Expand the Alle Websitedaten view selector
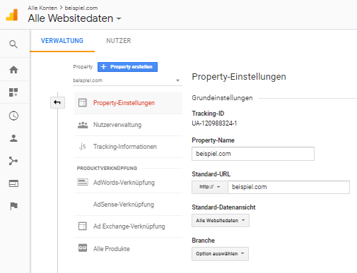This screenshot has height=273, width=357. click(74, 18)
